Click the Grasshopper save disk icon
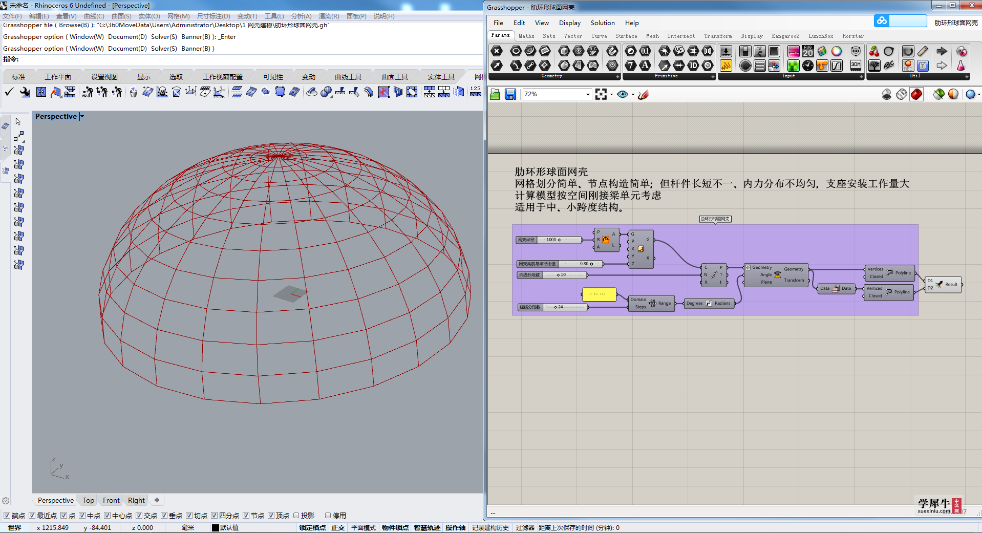The height and width of the screenshot is (533, 982). pyautogui.click(x=510, y=94)
